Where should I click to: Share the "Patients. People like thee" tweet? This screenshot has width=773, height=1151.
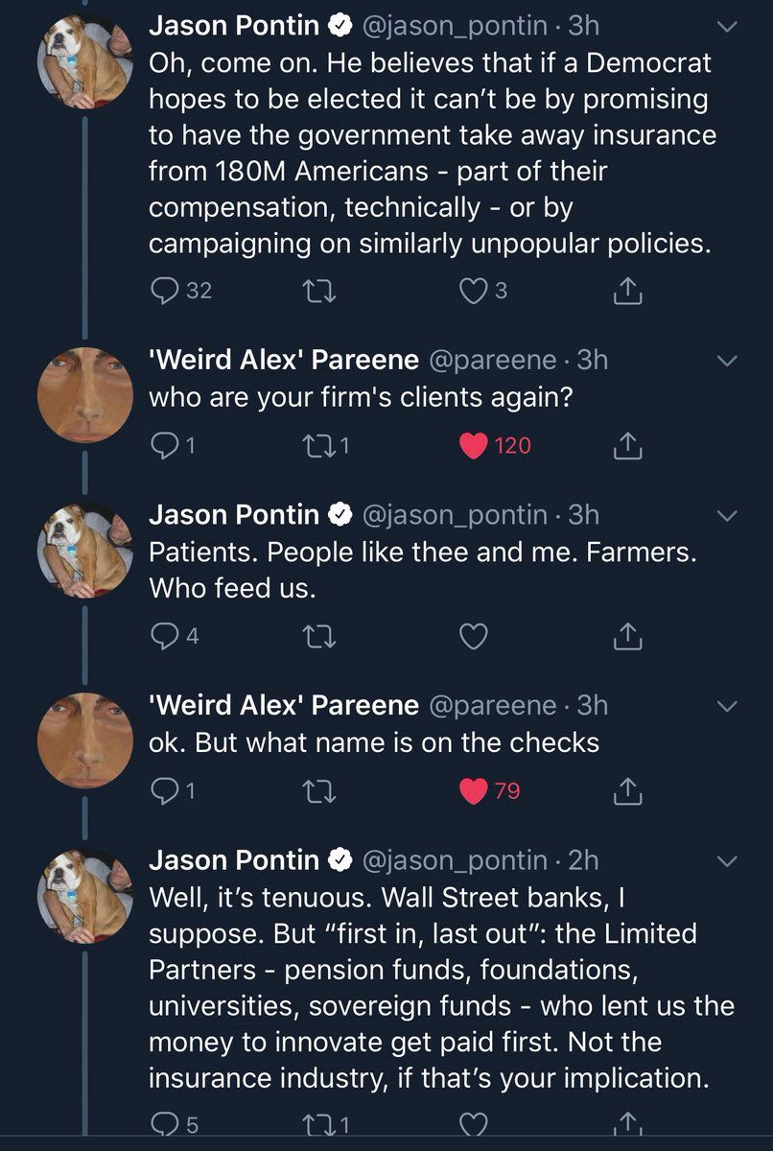pyautogui.click(x=626, y=635)
